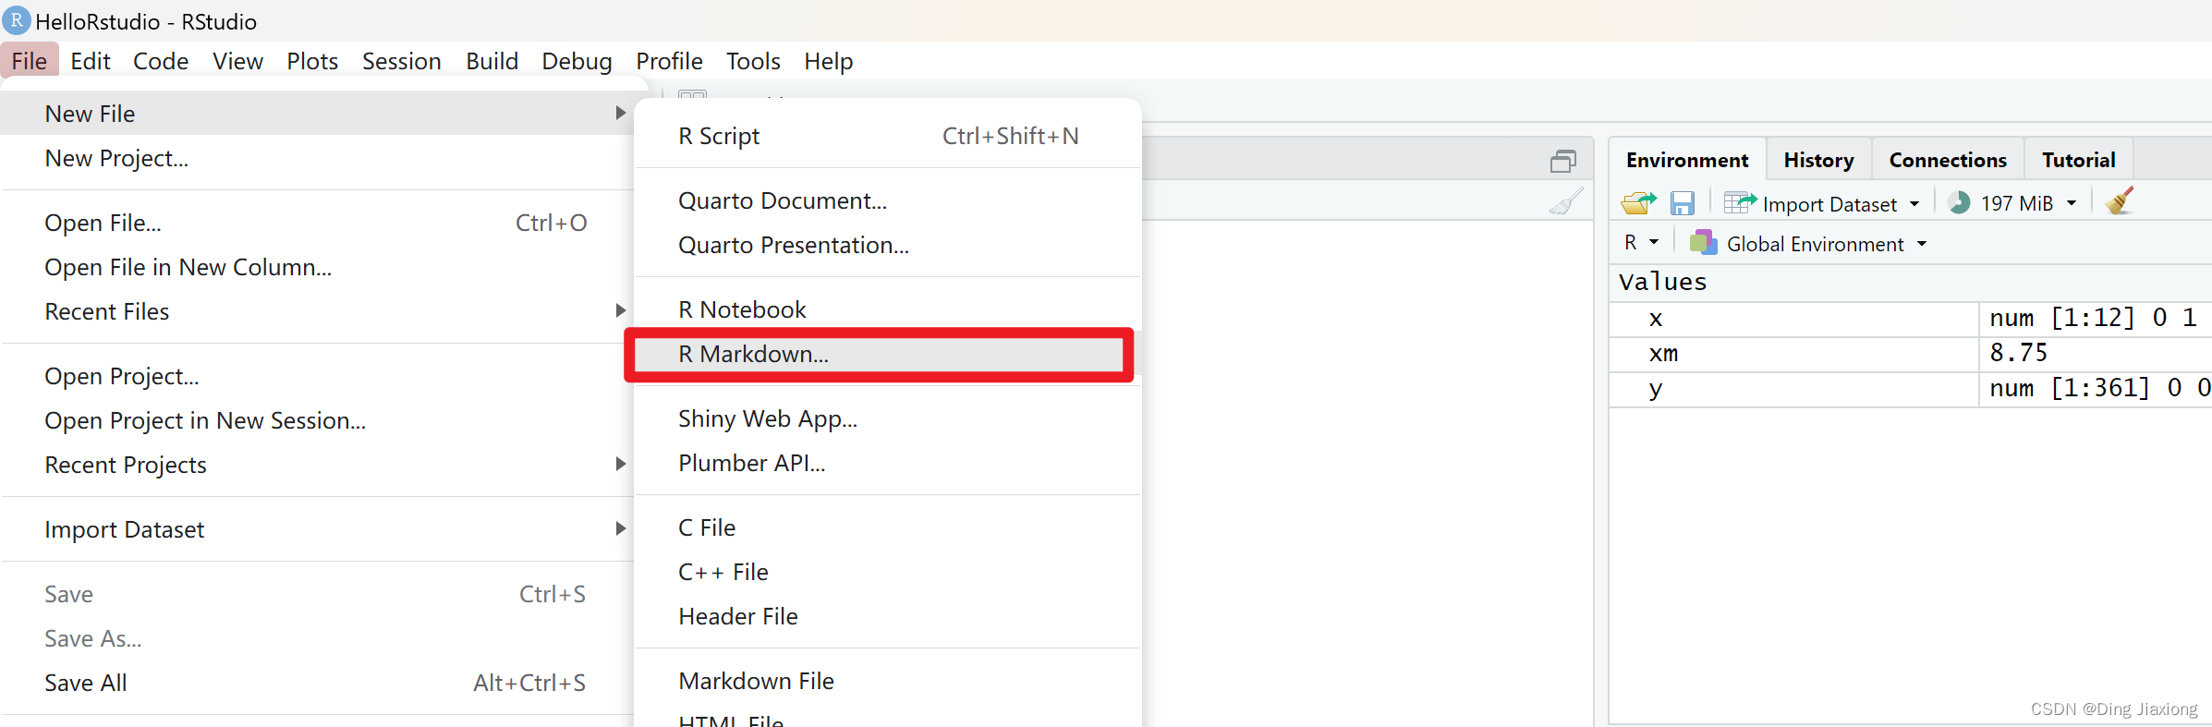Choose Open Project in New Session...

click(317, 420)
